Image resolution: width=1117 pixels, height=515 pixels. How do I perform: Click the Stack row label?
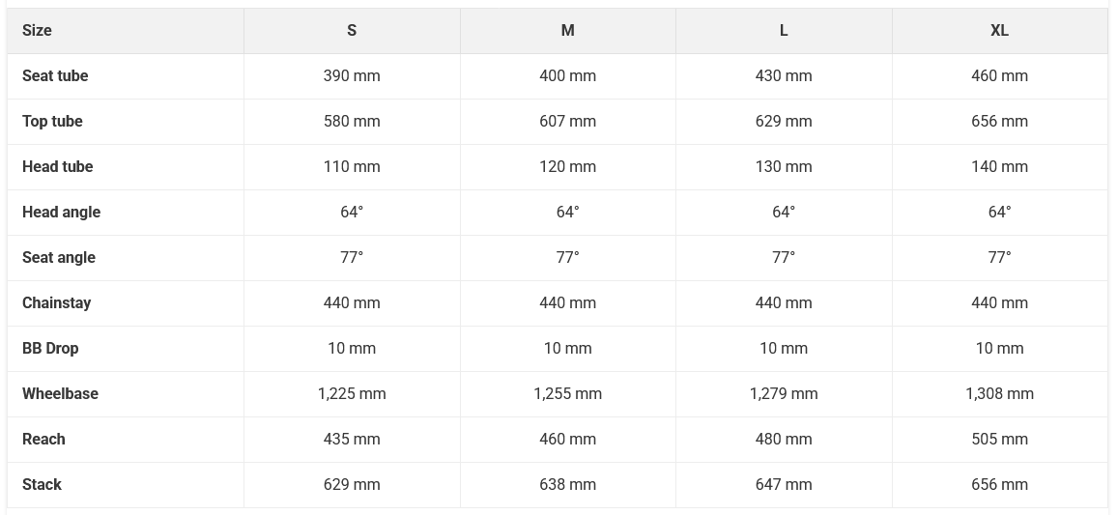42,485
